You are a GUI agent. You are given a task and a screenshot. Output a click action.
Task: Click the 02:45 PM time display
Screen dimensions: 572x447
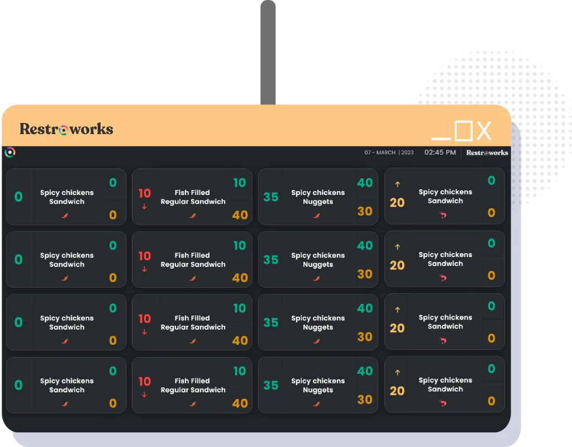tap(440, 152)
